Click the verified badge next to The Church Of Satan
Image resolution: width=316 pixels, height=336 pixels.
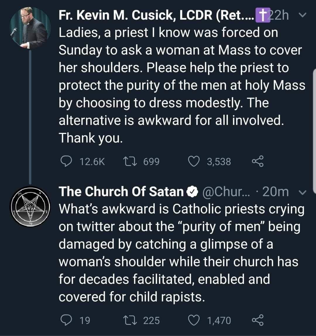pos(192,191)
